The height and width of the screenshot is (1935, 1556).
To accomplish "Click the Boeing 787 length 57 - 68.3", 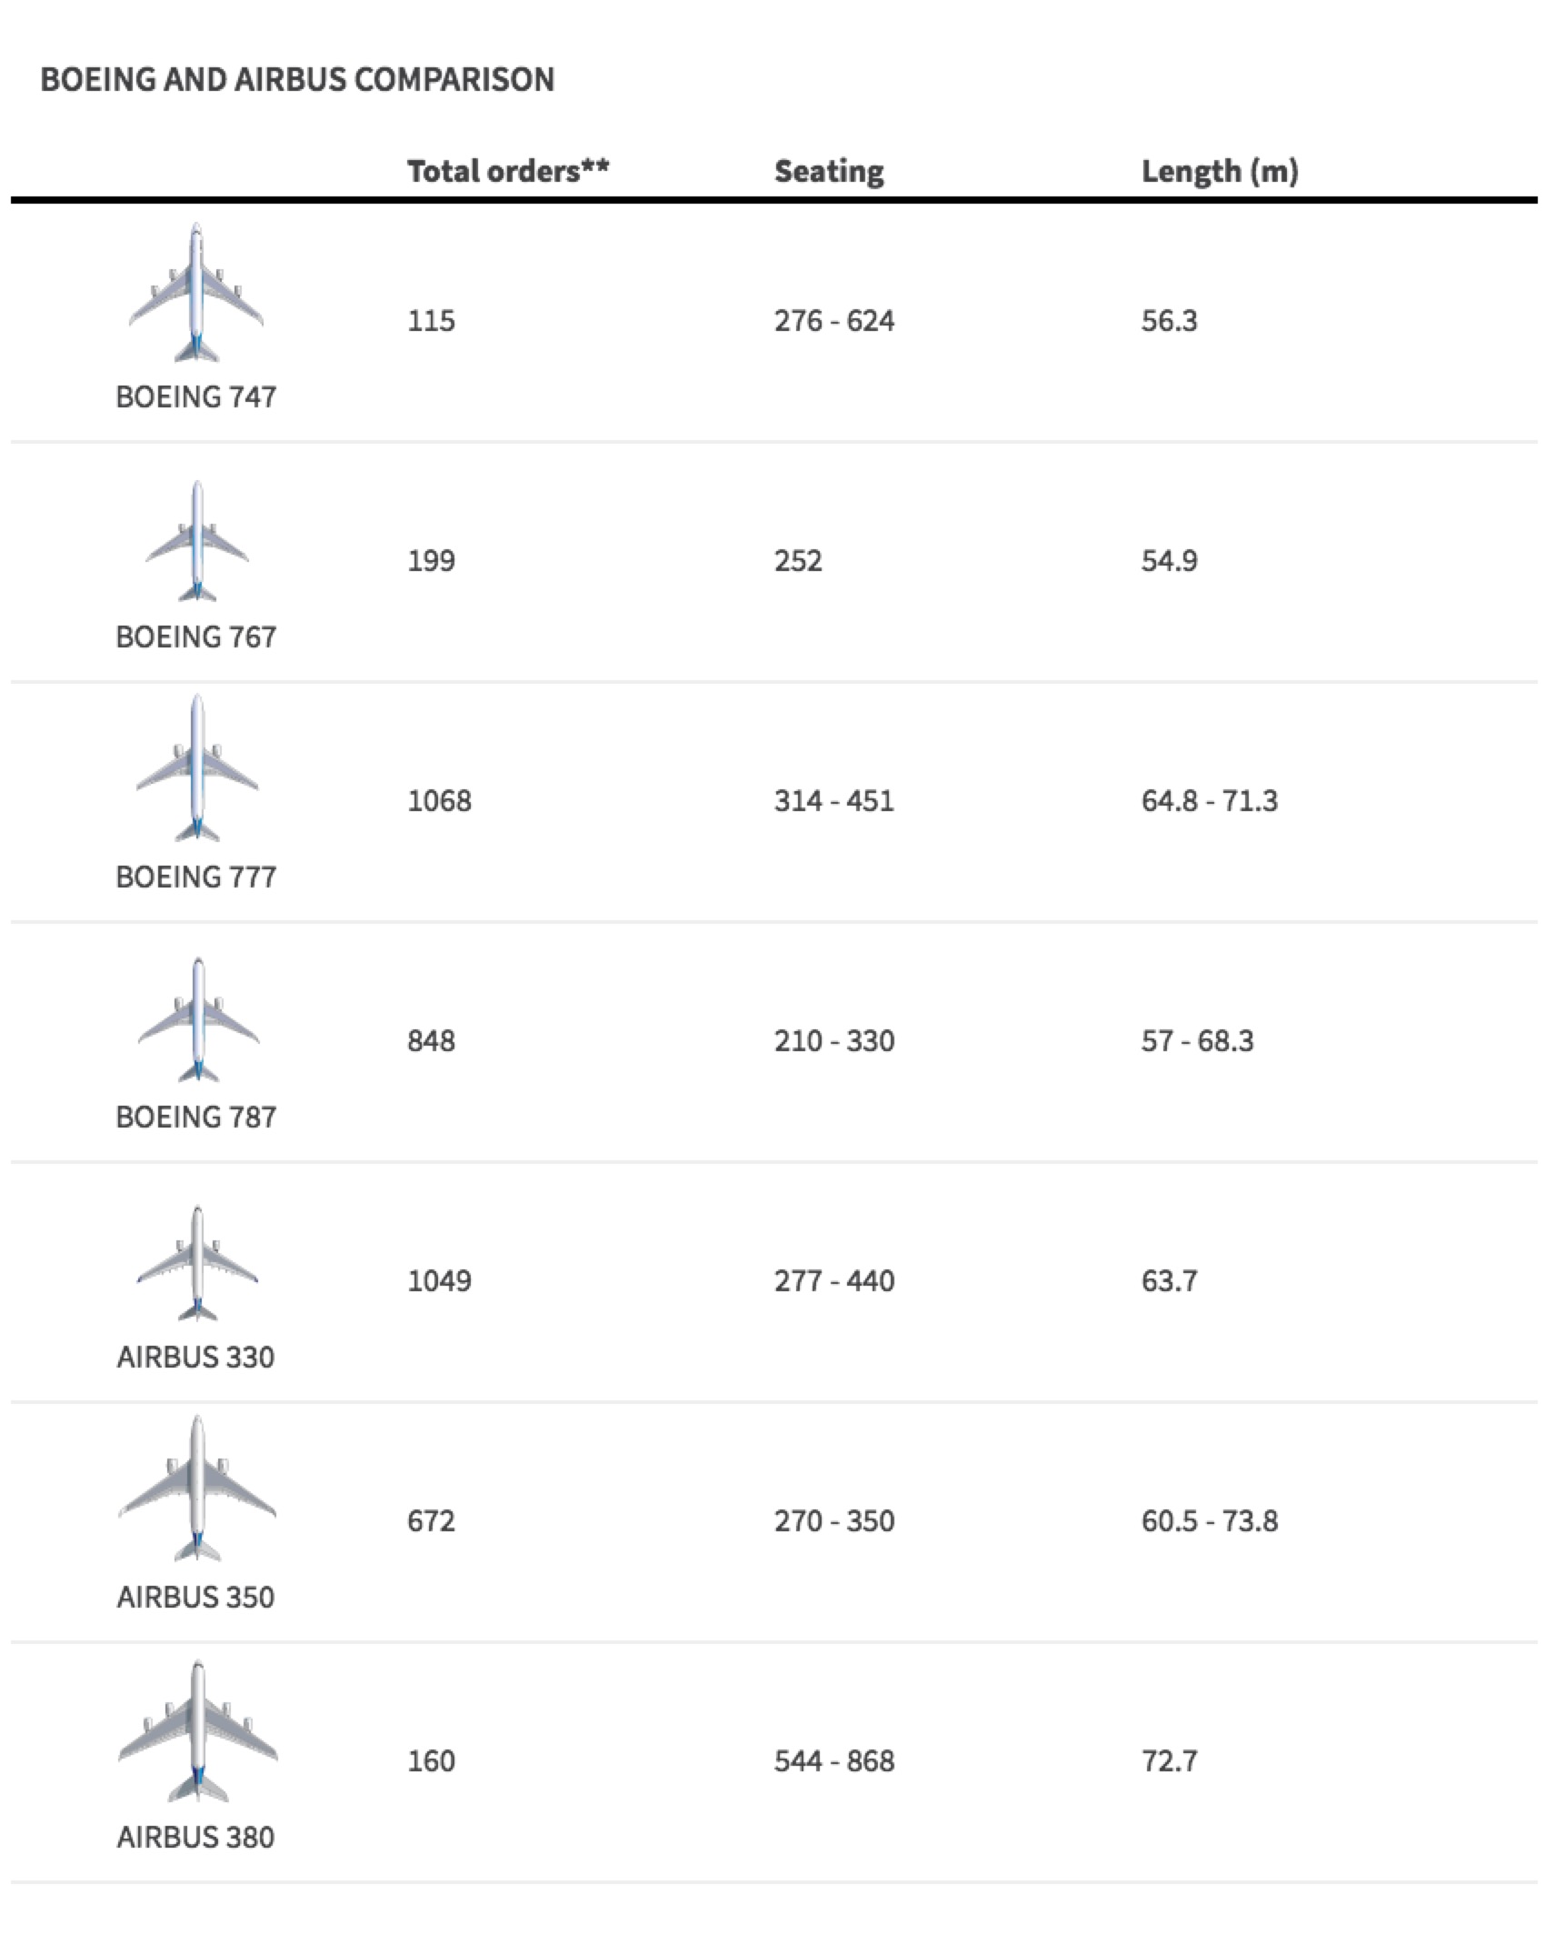I will point(1197,1041).
